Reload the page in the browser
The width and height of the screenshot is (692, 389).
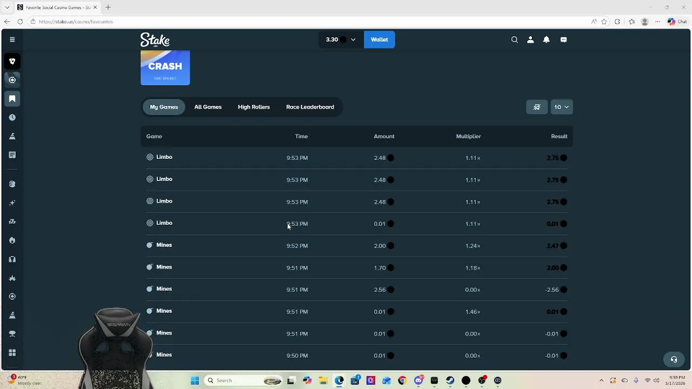click(x=20, y=22)
